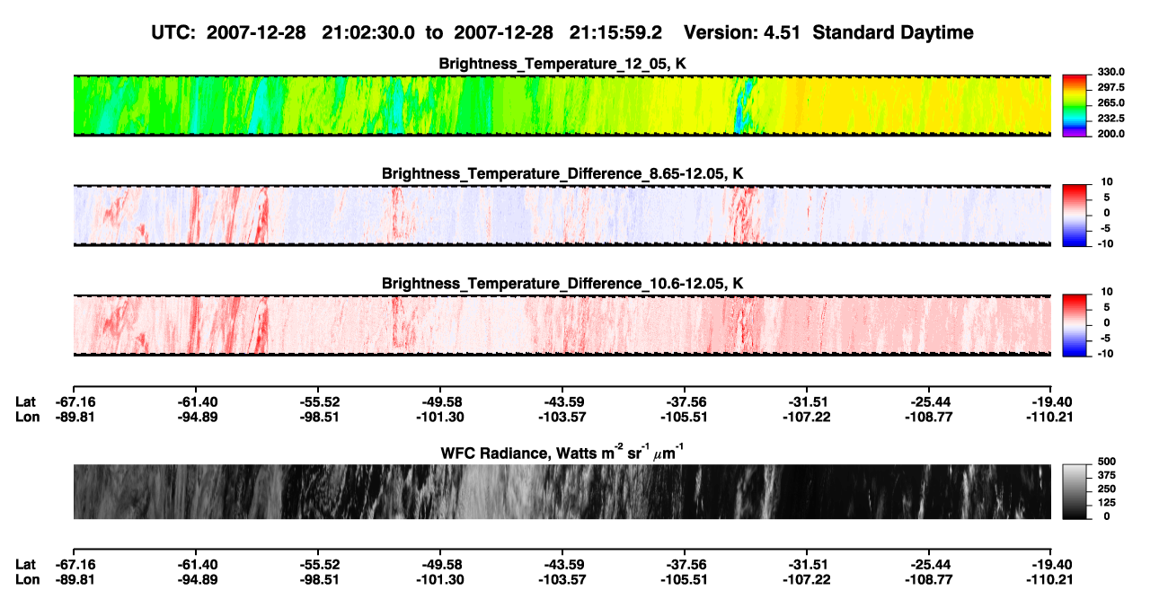Click the 265.0 colorbar label
Image resolution: width=1168 pixels, height=599 pixels.
(x=1110, y=103)
